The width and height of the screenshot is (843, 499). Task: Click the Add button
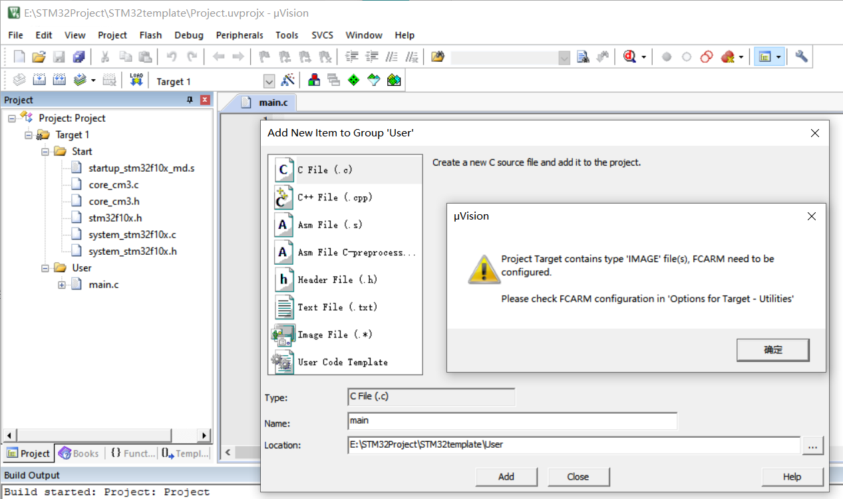(506, 476)
